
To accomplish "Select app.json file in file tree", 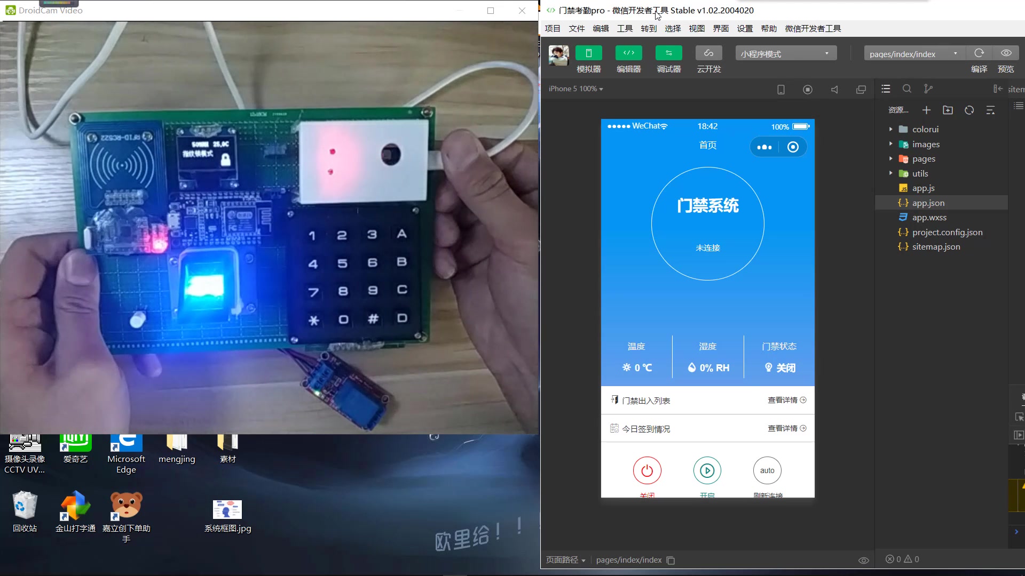I will 928,203.
